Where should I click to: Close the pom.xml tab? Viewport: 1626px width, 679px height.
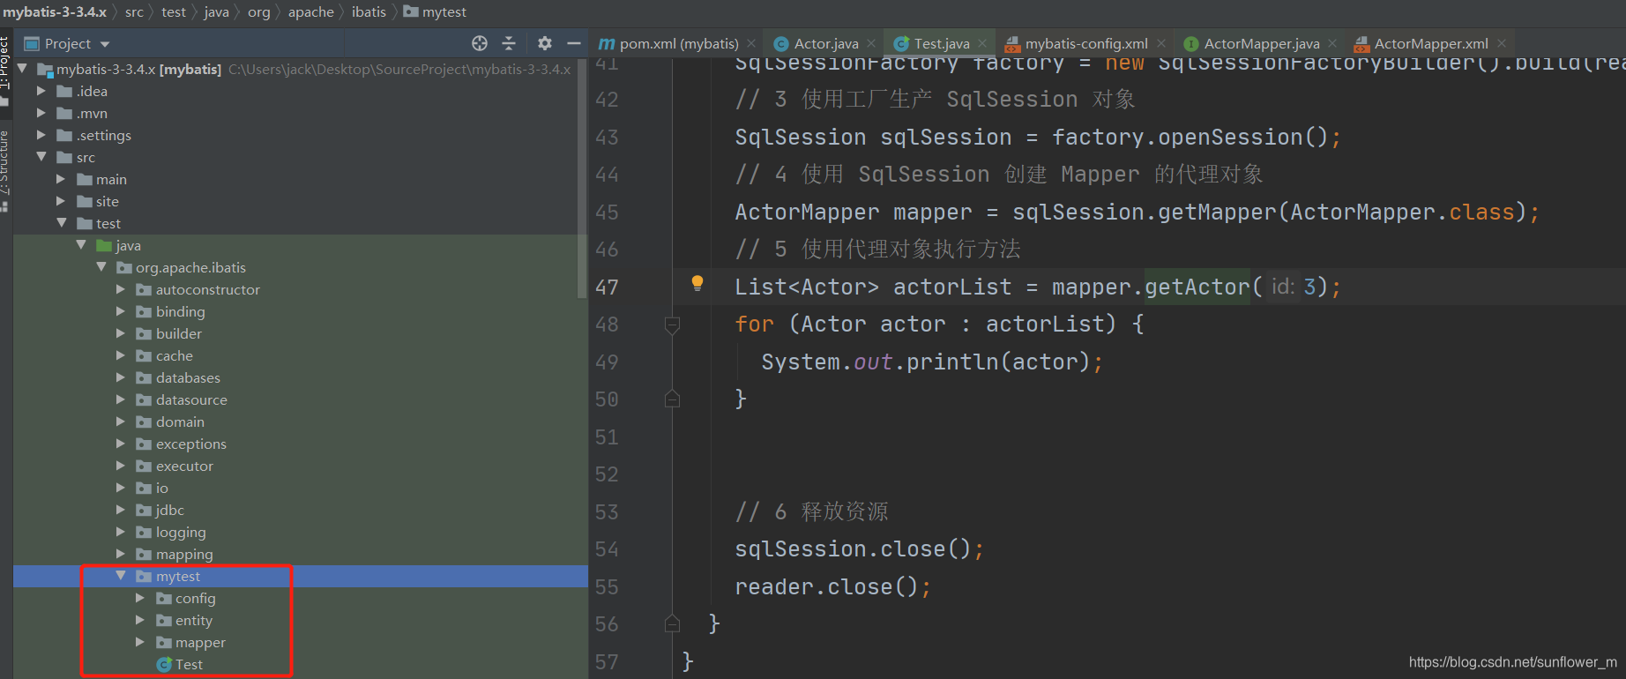coord(751,43)
